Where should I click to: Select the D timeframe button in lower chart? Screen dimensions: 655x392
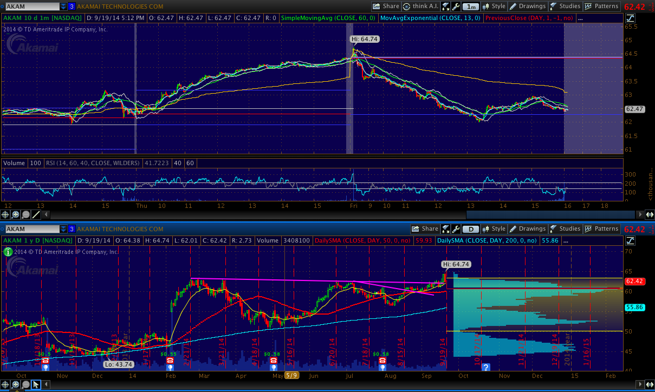(471, 229)
